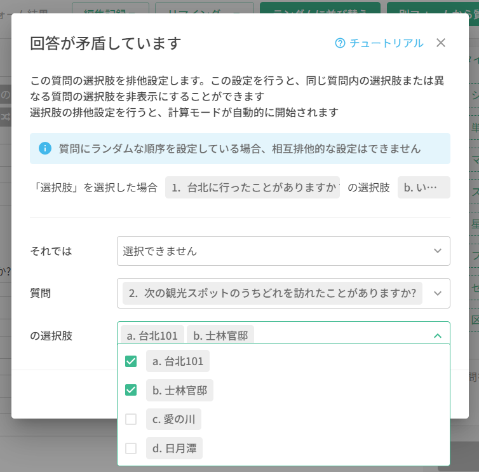Click the blue info icon in the notice
Viewport: 479px width, 472px height.
coord(45,148)
